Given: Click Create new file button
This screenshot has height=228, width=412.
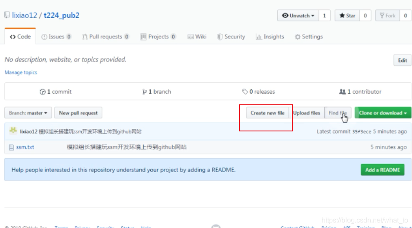Looking at the screenshot, I should tap(267, 113).
